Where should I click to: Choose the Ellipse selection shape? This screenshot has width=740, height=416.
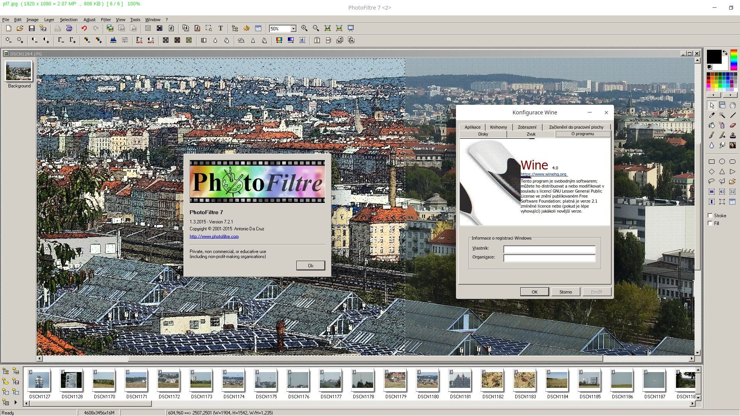pyautogui.click(x=722, y=162)
